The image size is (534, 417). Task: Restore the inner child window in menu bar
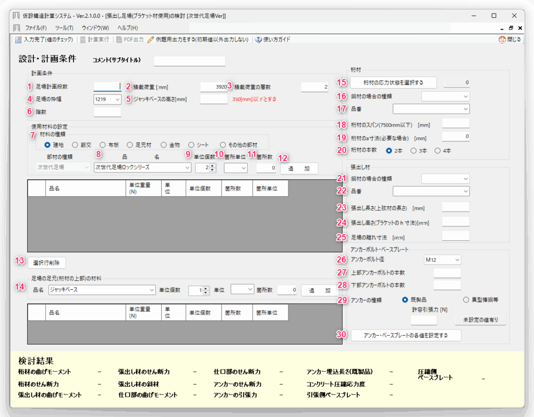pos(511,28)
